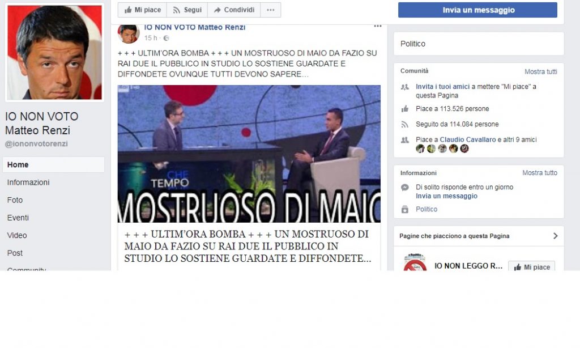Share the page with Condividi
The height and width of the screenshot is (348, 580).
(x=234, y=10)
